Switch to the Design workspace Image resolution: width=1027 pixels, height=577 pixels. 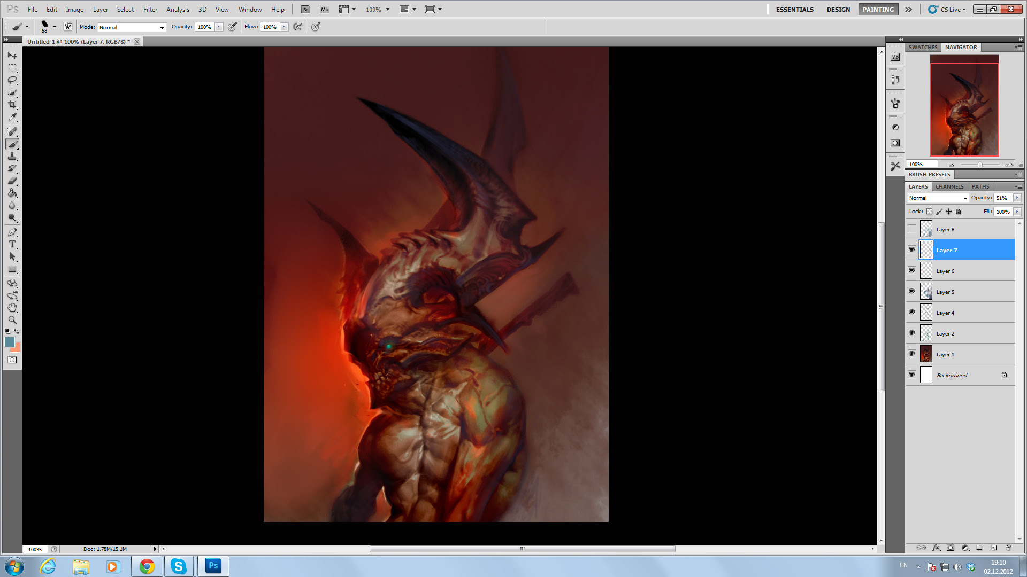838,10
